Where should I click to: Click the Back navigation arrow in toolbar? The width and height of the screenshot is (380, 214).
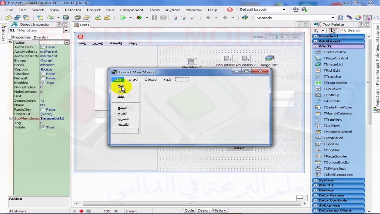click(208, 18)
